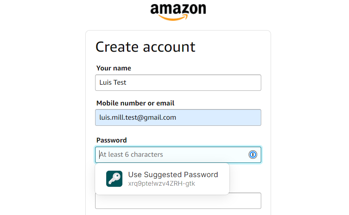Click the "Password" field label
This screenshot has width=349, height=215.
[x=111, y=140]
